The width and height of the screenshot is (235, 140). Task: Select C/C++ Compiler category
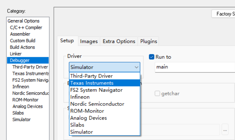(26, 28)
